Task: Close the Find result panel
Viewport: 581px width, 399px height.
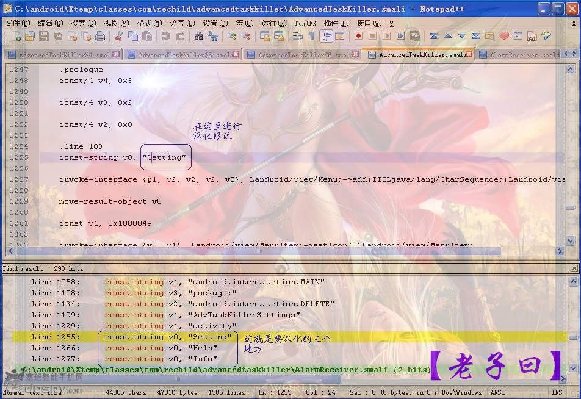Action: pos(574,268)
